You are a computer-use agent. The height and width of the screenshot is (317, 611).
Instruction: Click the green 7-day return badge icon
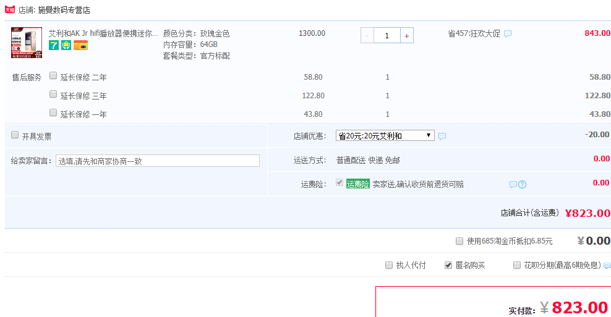pyautogui.click(x=53, y=46)
